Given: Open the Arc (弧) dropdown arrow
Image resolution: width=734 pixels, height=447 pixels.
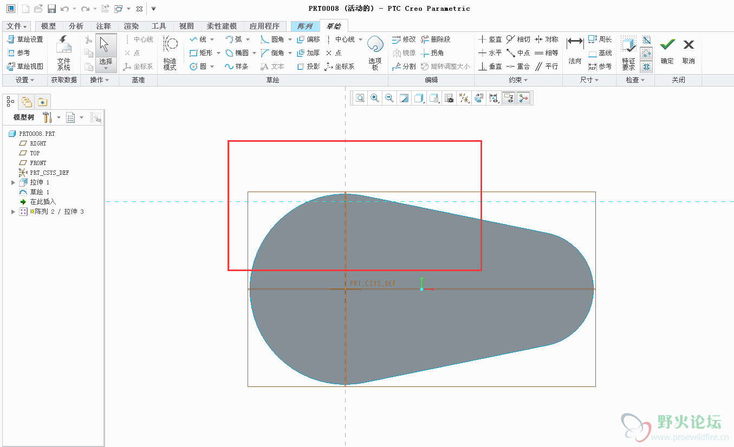Looking at the screenshot, I should [x=248, y=40].
